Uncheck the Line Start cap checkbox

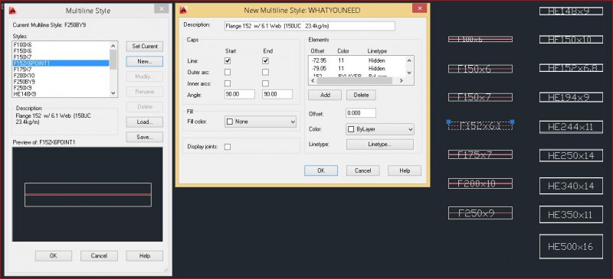(228, 61)
